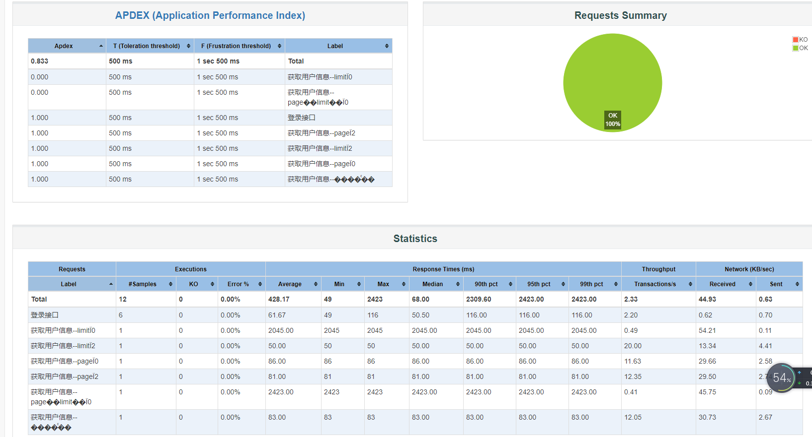Toggle the red KO legend swatch
Viewport: 812px width, 437px height.
coord(795,40)
